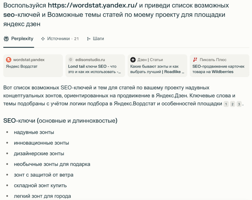Open the Яндекс Вордстат source card
The width and height of the screenshot is (252, 200).
[x=33, y=66]
